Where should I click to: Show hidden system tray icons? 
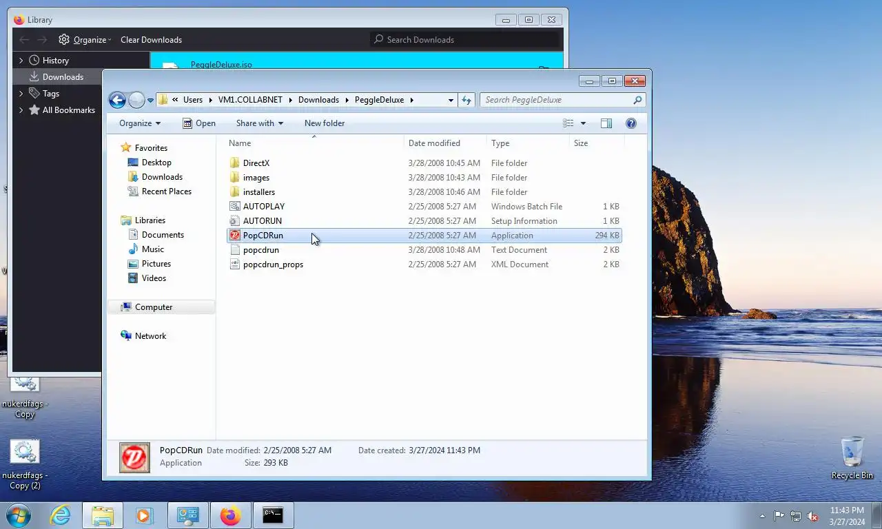click(x=762, y=516)
